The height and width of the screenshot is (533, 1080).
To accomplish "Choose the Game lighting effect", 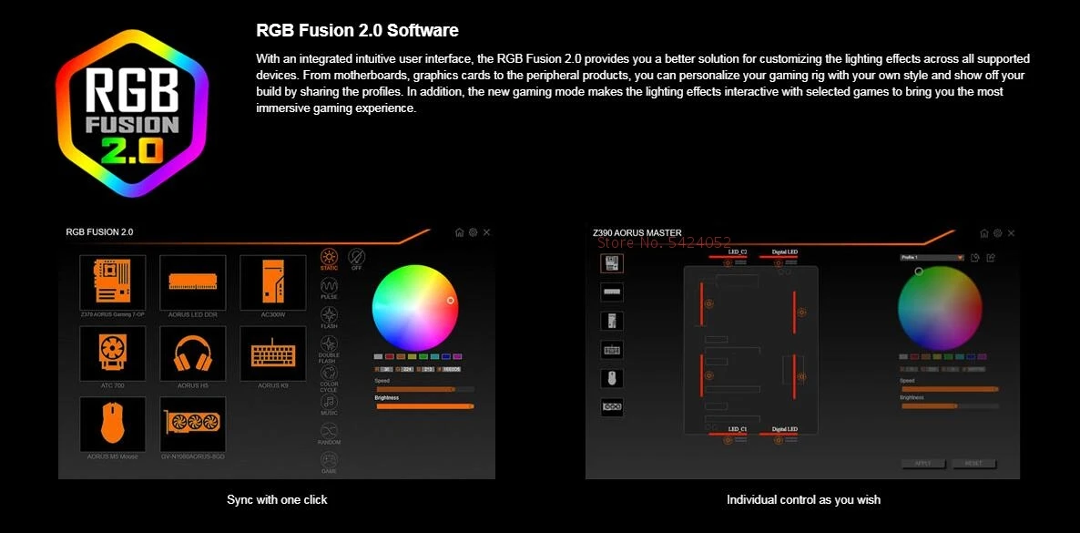I will pos(330,463).
